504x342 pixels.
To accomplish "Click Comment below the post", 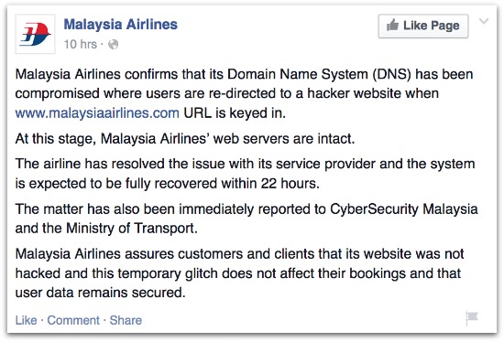I will pyautogui.click(x=73, y=320).
